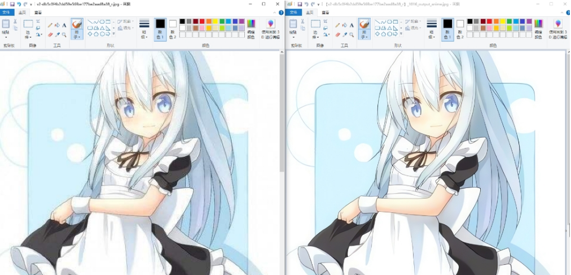Open Size (粗细) dropdown in left window
The width and height of the screenshot is (571, 275).
pyautogui.click(x=144, y=29)
